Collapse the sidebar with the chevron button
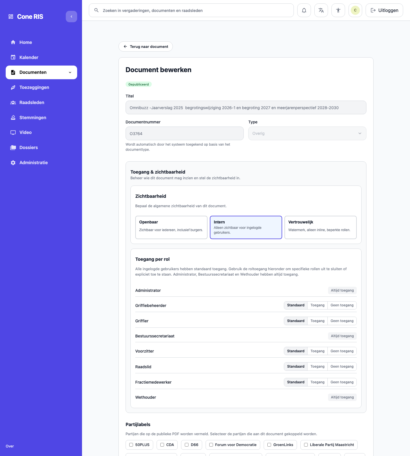This screenshot has height=456, width=410. [x=71, y=17]
